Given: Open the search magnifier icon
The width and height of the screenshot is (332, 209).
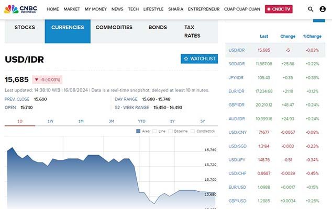Looking at the screenshot, I should pos(311,9).
